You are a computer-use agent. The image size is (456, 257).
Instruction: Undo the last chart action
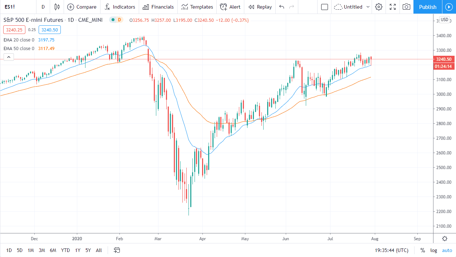[281, 7]
